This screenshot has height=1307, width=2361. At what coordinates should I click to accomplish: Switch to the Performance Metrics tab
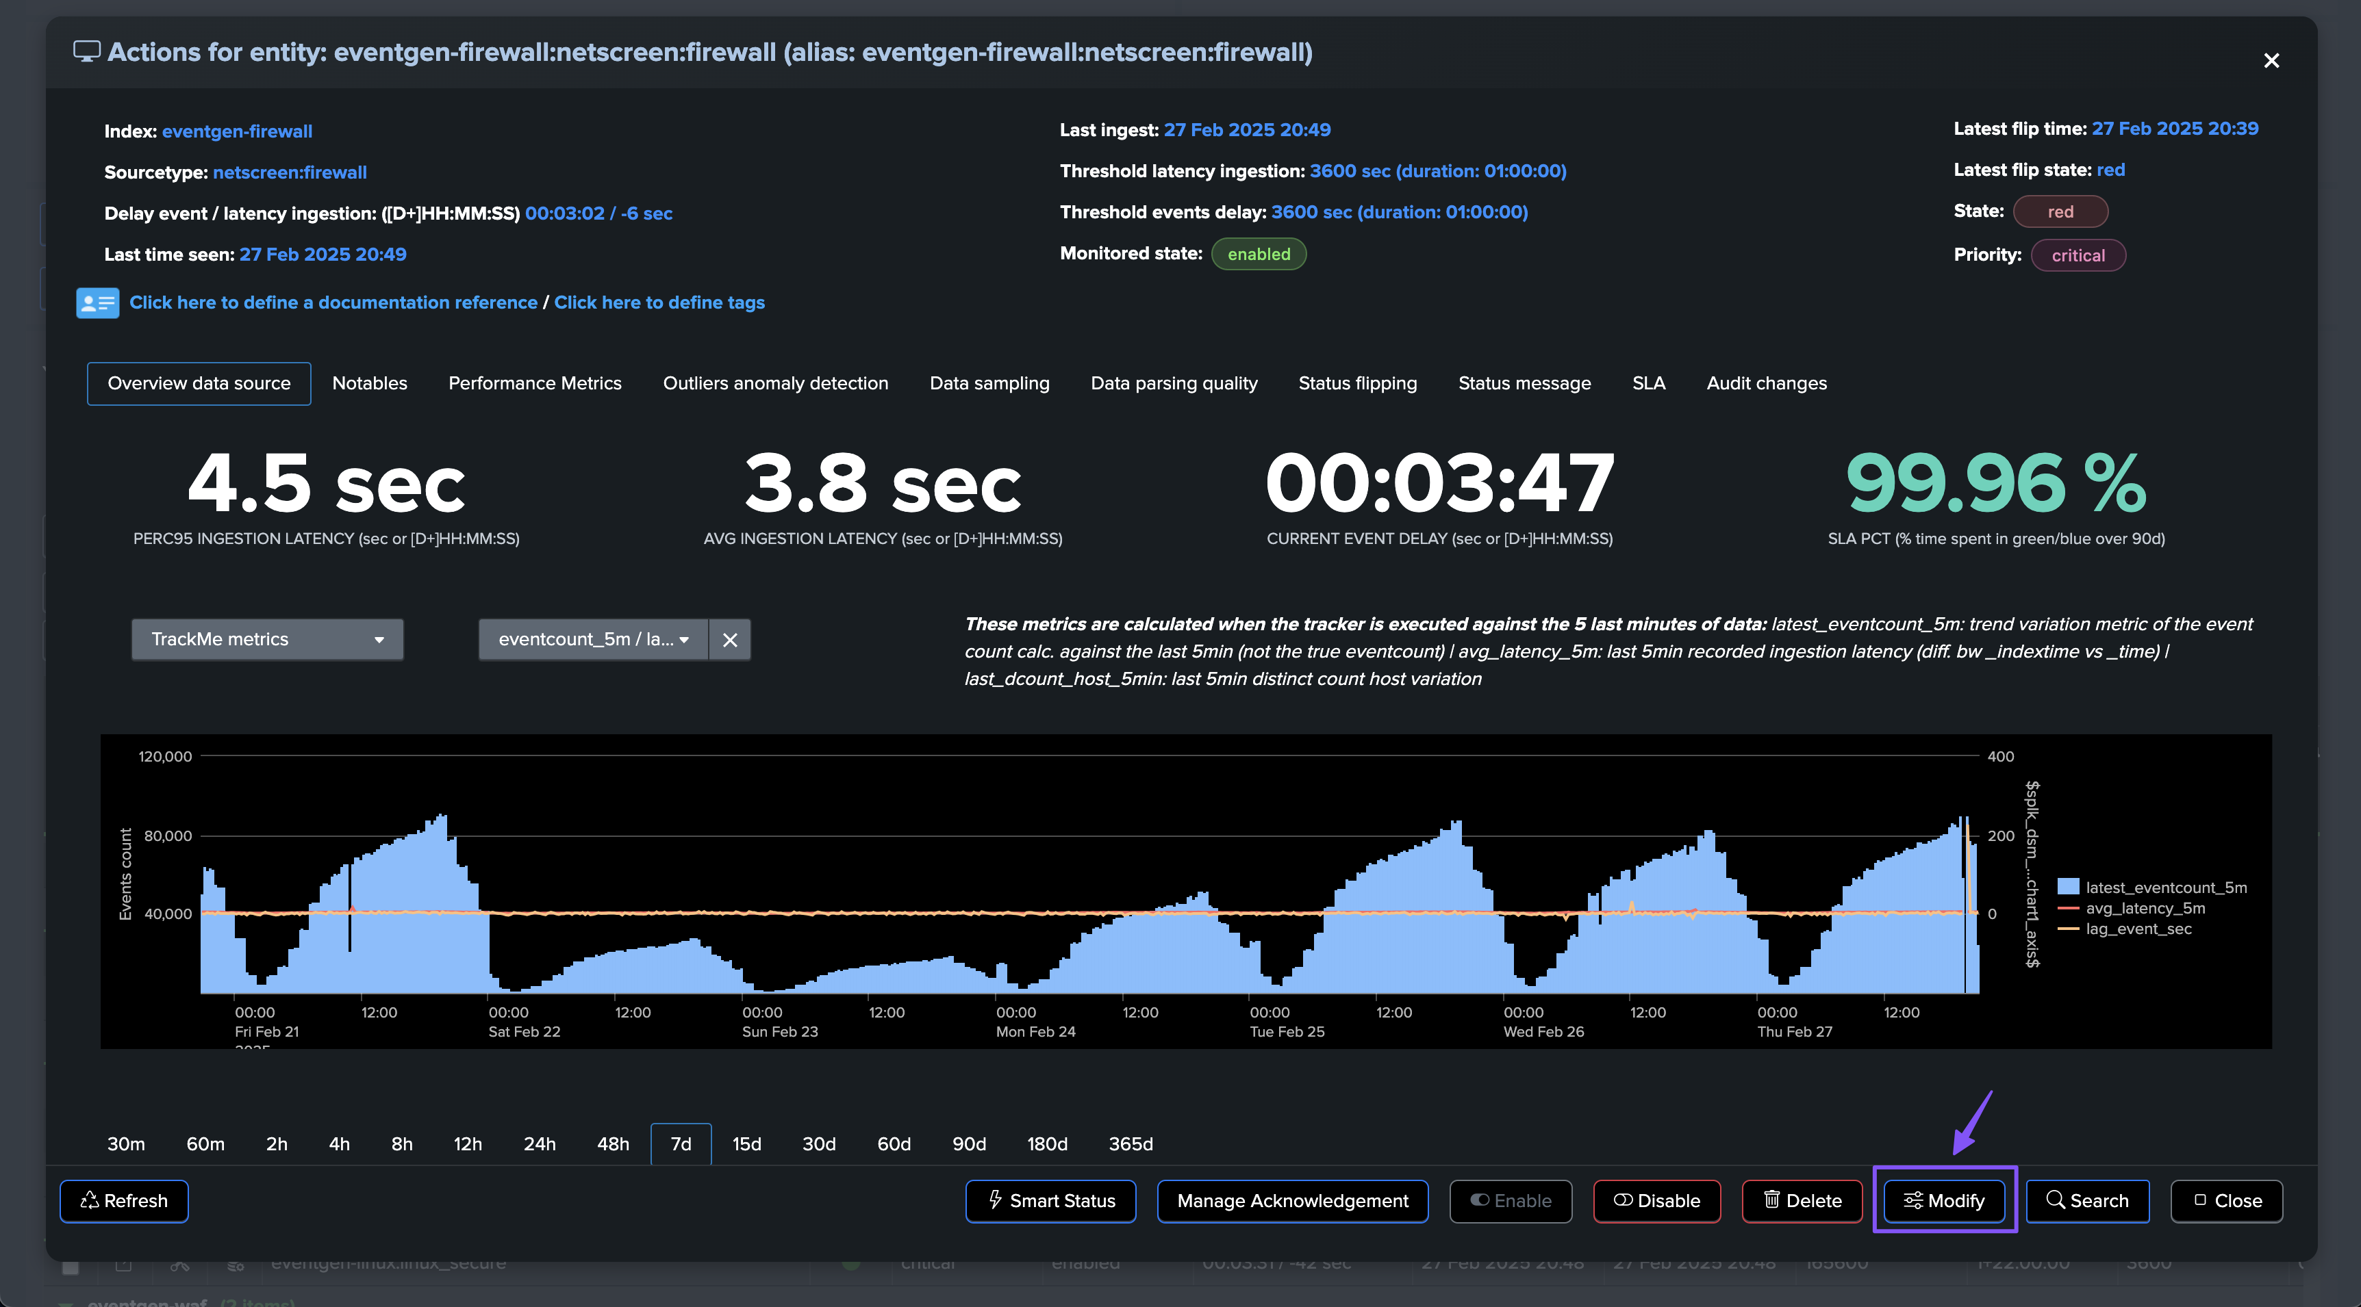point(534,383)
